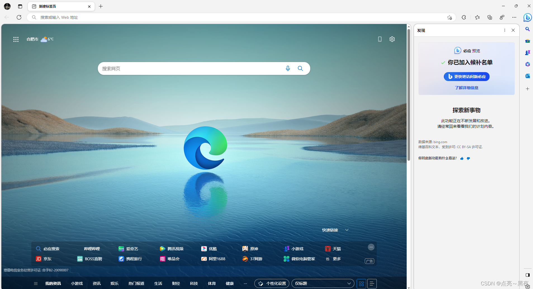This screenshot has height=289, width=533.
Task: Open the sidebar Tools briefcase icon
Action: click(x=527, y=41)
